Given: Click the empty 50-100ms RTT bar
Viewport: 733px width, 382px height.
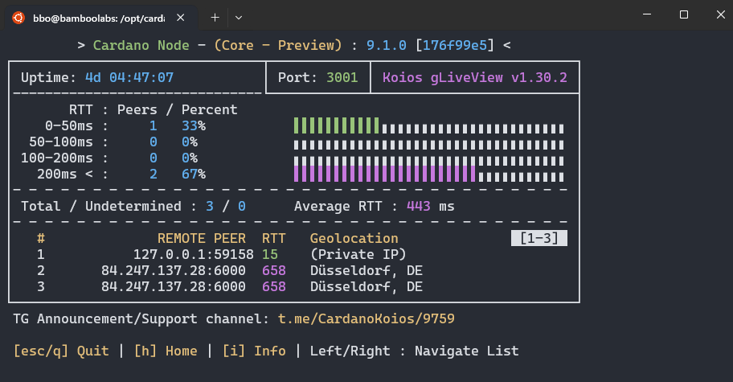Looking at the screenshot, I should click(x=428, y=146).
